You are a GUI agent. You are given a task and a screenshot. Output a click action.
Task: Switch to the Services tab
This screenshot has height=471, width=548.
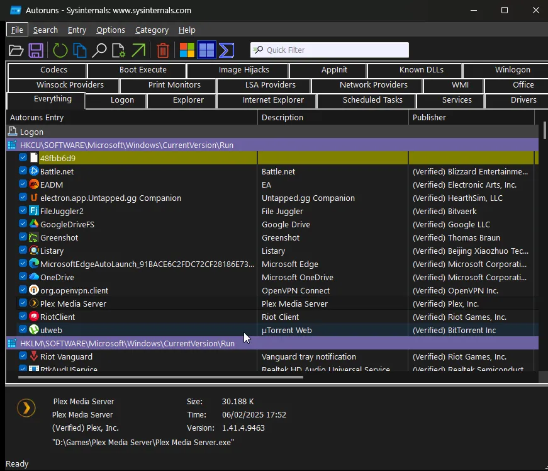[x=456, y=100]
